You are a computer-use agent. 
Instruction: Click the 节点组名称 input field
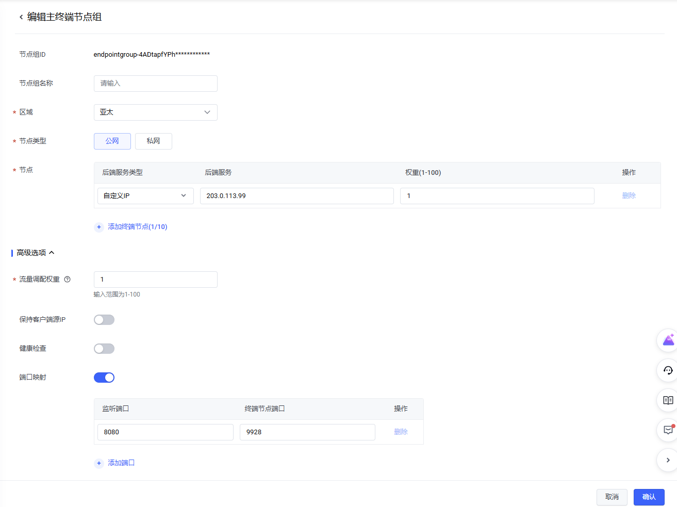155,84
